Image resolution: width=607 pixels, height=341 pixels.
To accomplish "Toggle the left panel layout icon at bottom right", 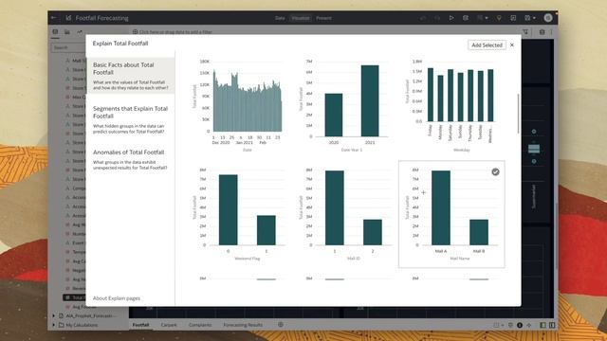I will (543, 325).
